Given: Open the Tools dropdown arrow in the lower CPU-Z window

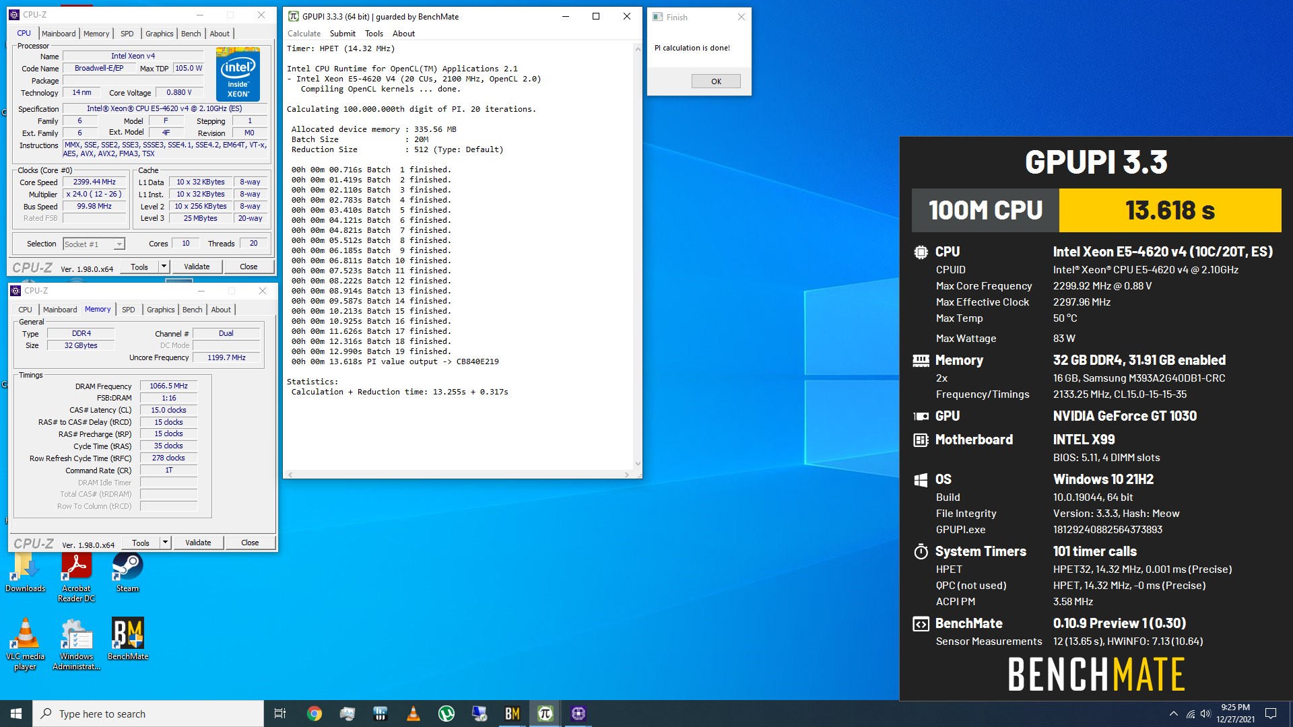Looking at the screenshot, I should click(x=165, y=543).
